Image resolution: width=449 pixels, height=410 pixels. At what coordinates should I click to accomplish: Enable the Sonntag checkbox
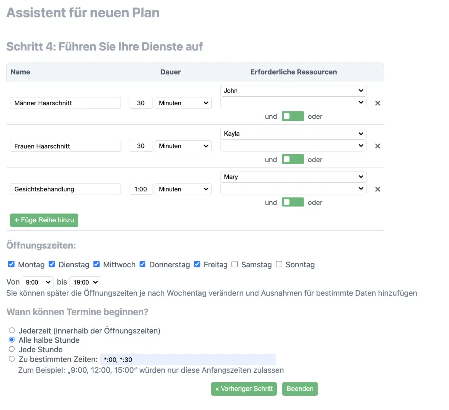[x=279, y=264]
